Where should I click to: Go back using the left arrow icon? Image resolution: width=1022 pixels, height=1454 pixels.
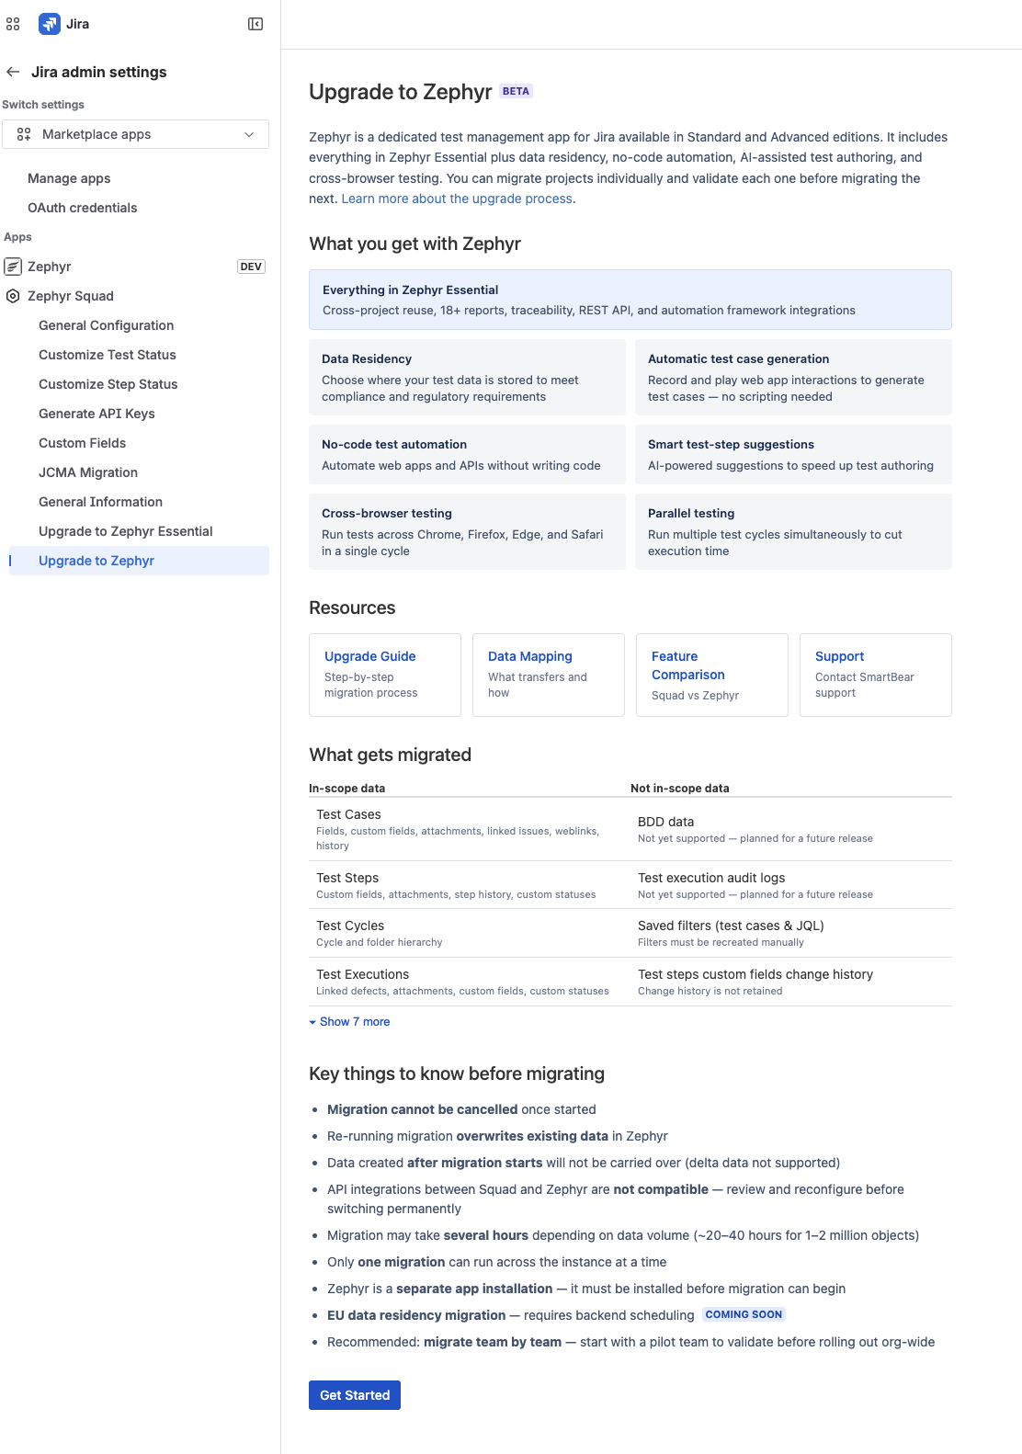point(13,72)
